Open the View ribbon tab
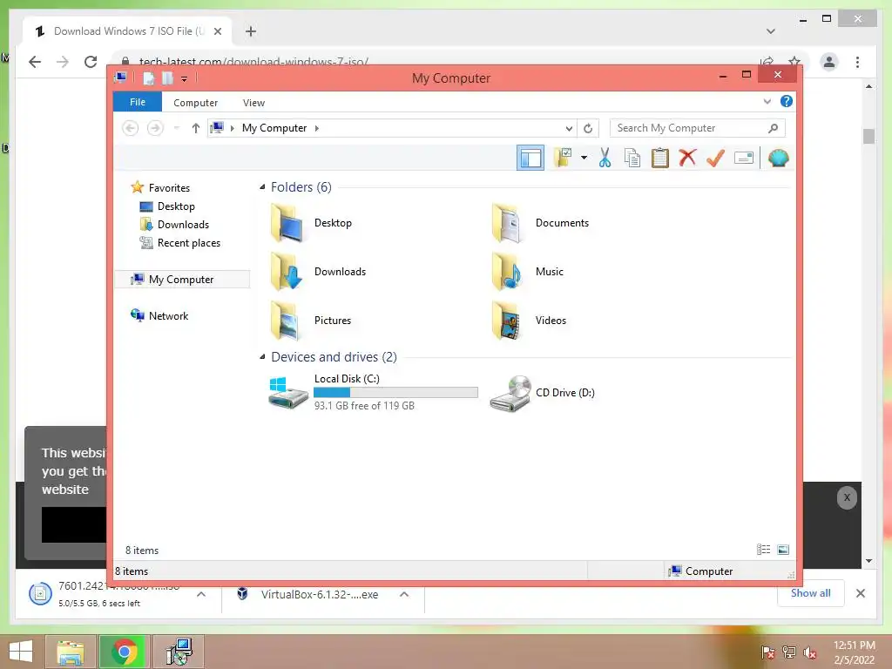Viewport: 892px width, 669px height. [x=253, y=103]
